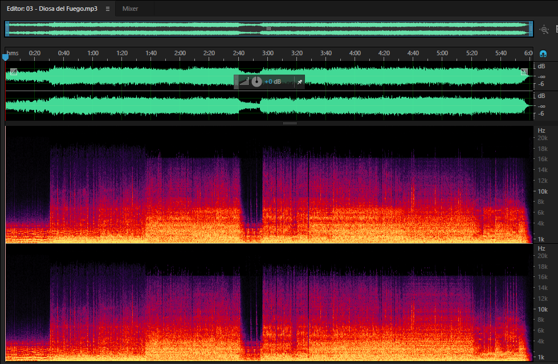Toggle the blue snapping magnet icon
This screenshot has width=558, height=364.
[x=543, y=54]
